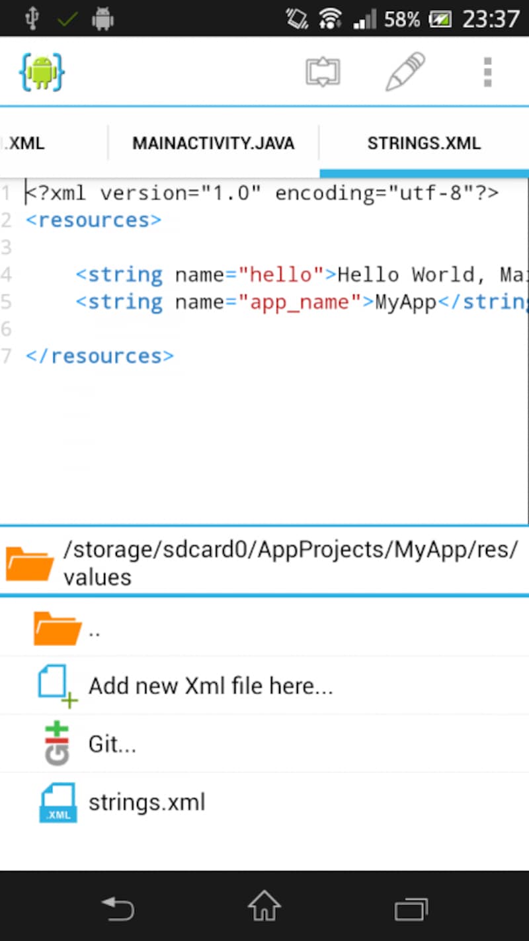Tap the XML file icon for strings.xml
Image resolution: width=529 pixels, height=941 pixels.
tap(58, 803)
